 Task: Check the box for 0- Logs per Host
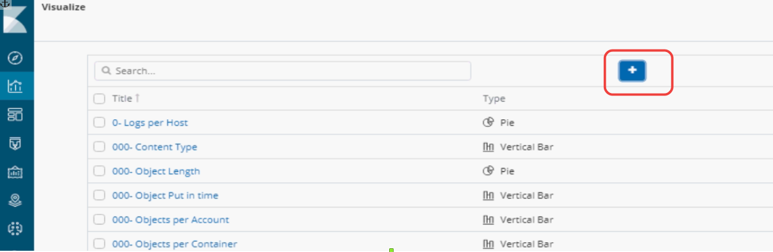(99, 122)
